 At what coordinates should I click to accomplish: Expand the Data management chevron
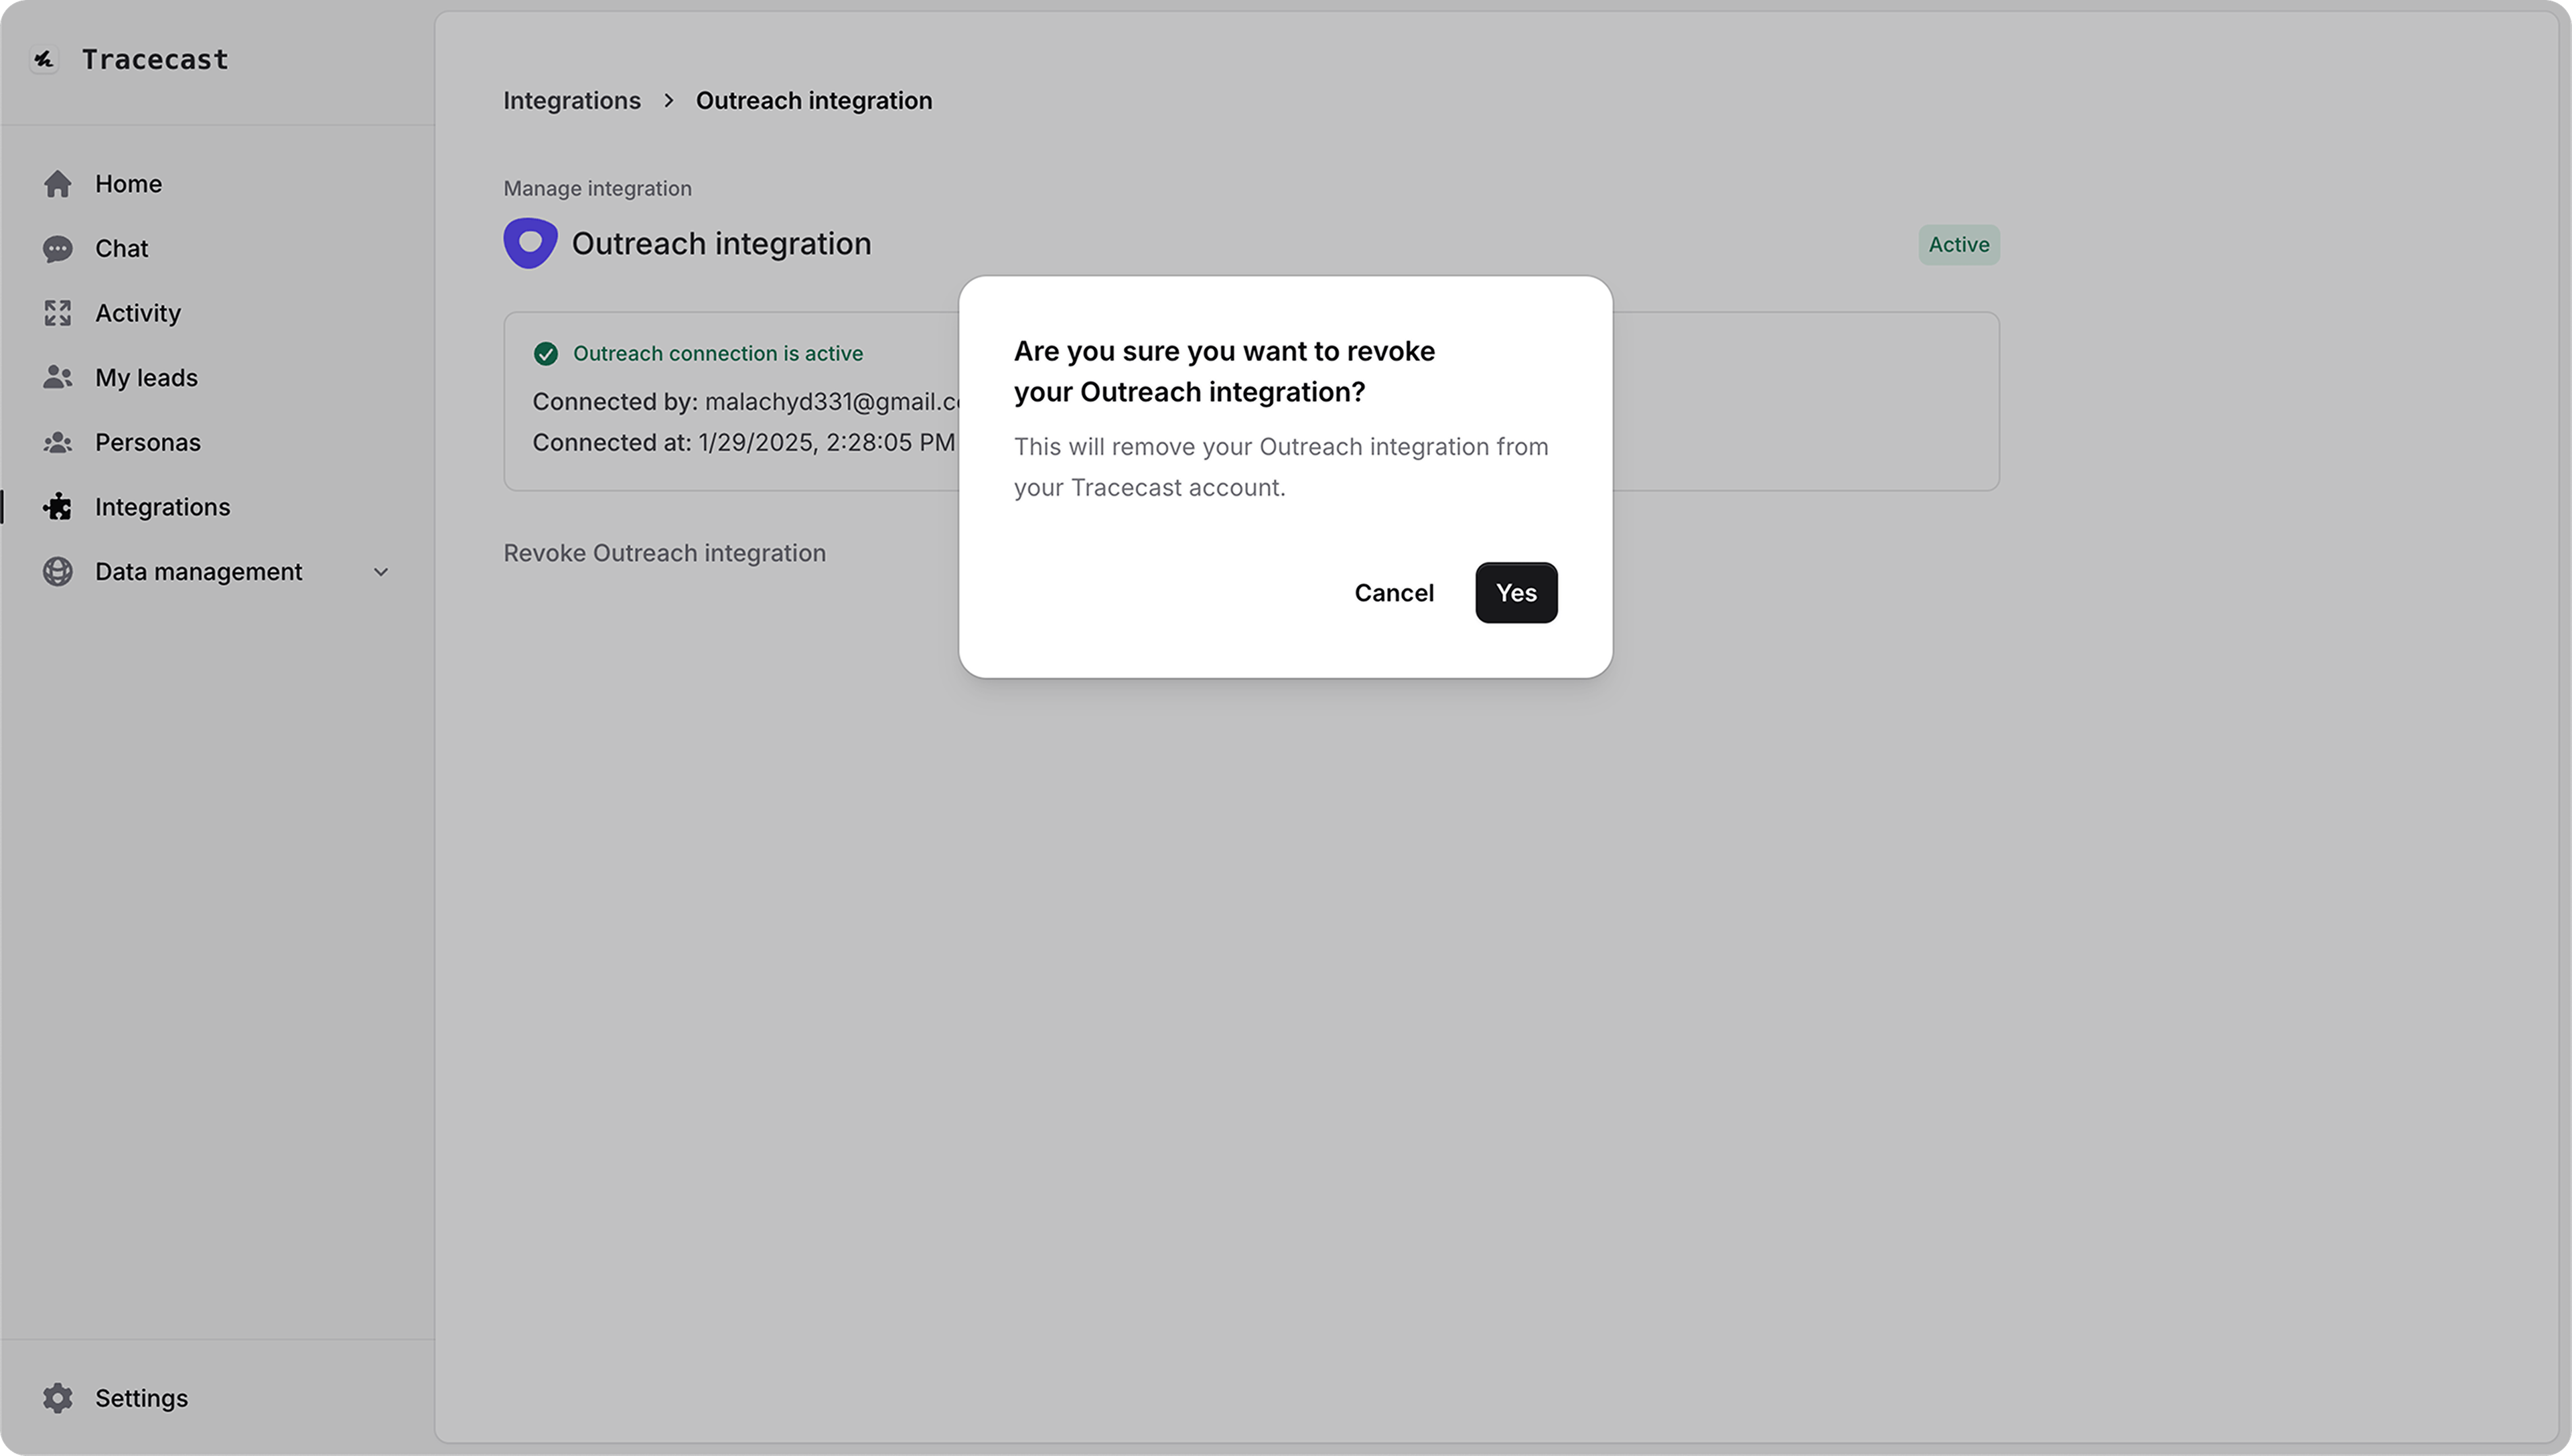[x=381, y=572]
